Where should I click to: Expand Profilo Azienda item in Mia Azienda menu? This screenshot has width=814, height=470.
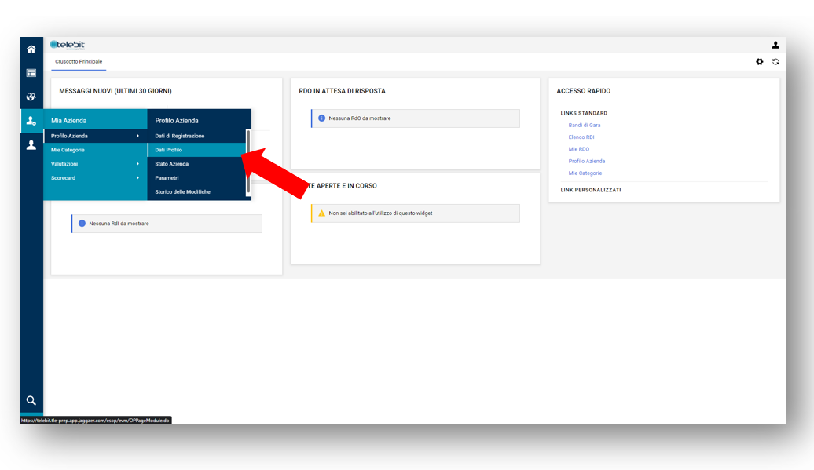[95, 136]
